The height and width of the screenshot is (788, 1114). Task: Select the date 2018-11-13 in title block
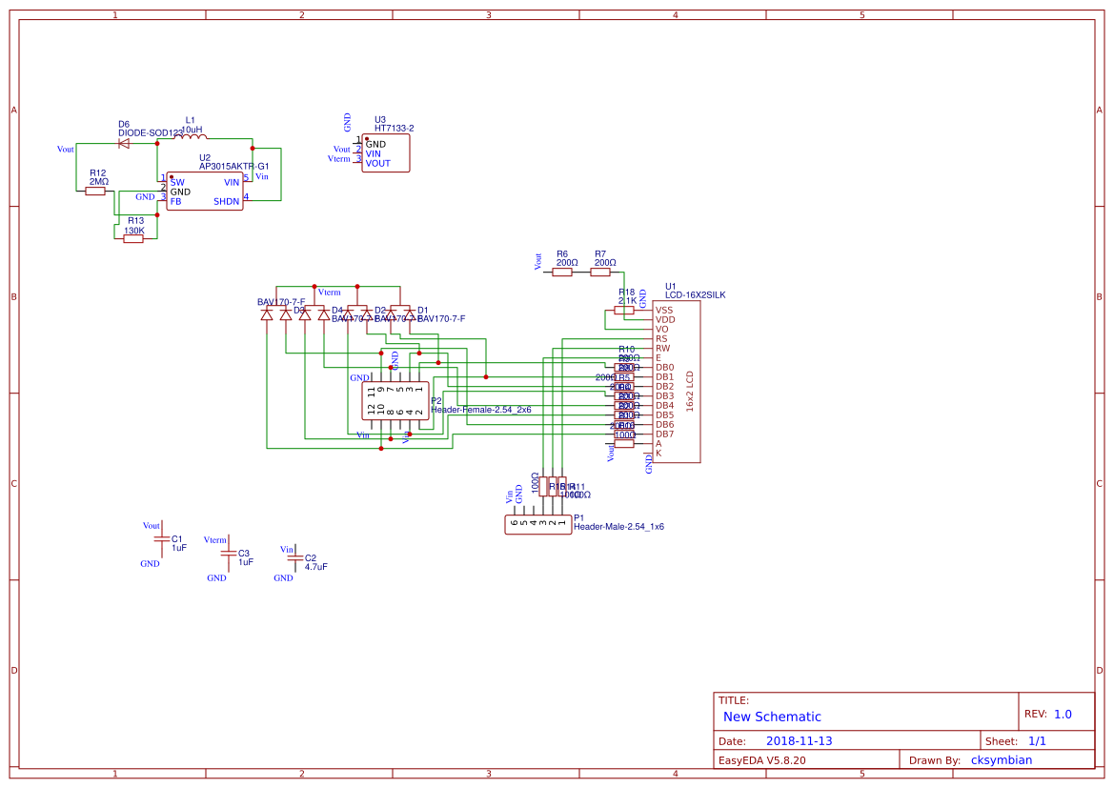pyautogui.click(x=800, y=739)
